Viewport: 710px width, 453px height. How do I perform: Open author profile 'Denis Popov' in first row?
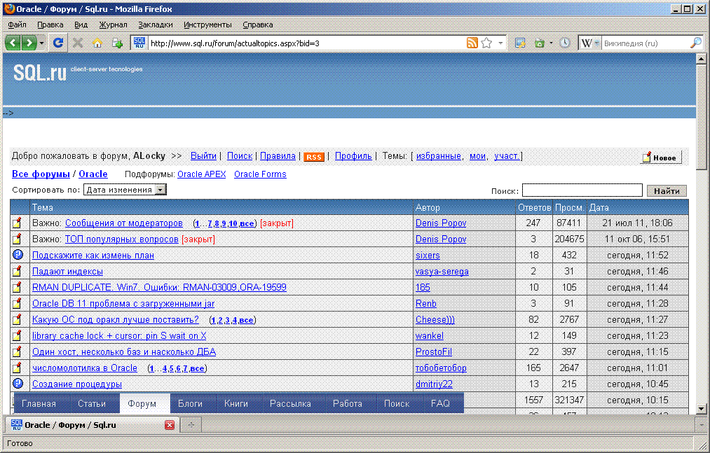441,223
